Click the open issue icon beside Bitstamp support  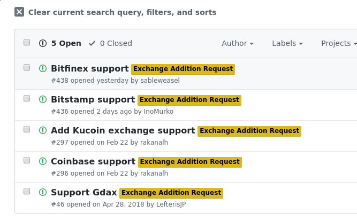(x=43, y=99)
